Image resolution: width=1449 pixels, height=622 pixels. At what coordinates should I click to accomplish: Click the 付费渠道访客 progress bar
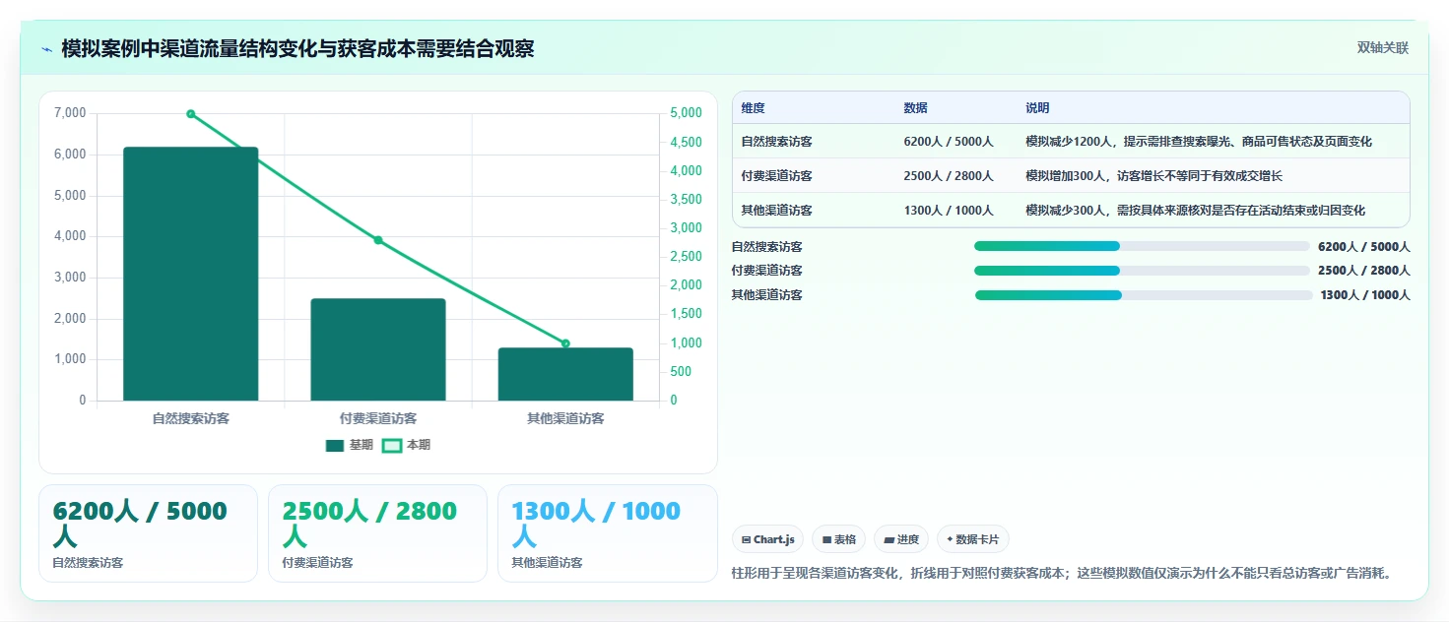point(1142,271)
